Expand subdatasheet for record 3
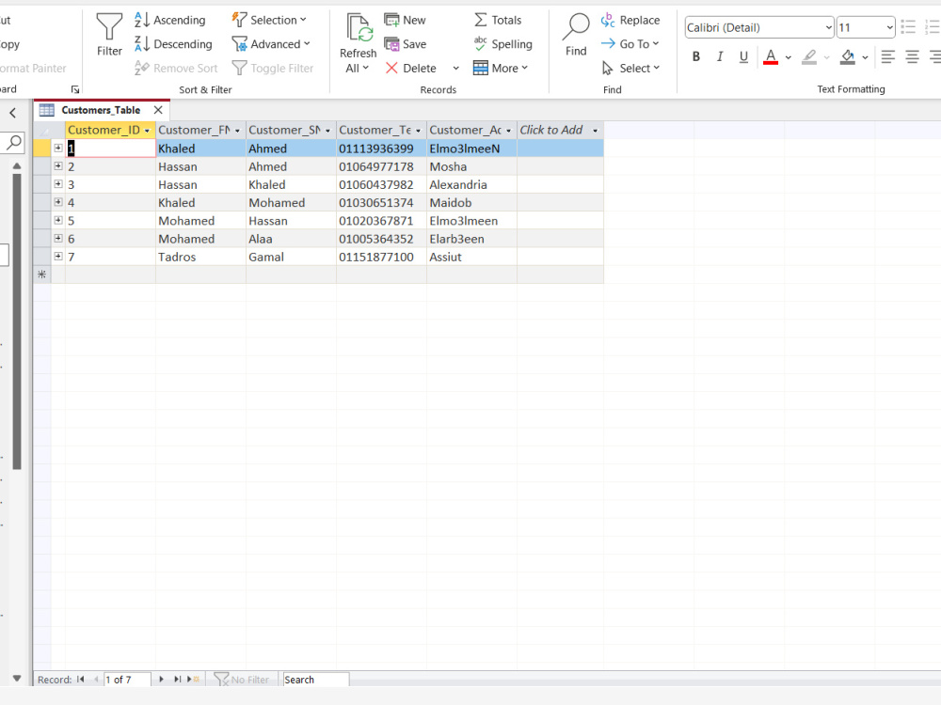Screen dimensions: 941x705 [x=58, y=184]
